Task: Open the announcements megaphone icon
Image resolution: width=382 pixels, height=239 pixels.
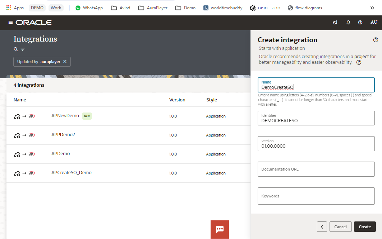Action: [x=335, y=22]
